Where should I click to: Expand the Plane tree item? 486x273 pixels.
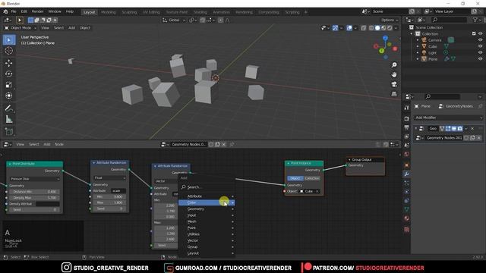[x=418, y=59]
